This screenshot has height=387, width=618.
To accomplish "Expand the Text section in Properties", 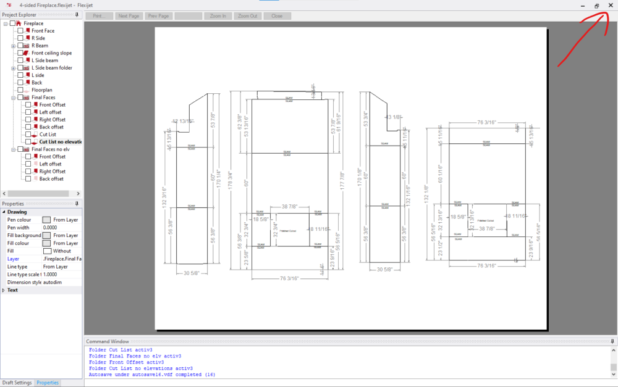I will (4, 289).
